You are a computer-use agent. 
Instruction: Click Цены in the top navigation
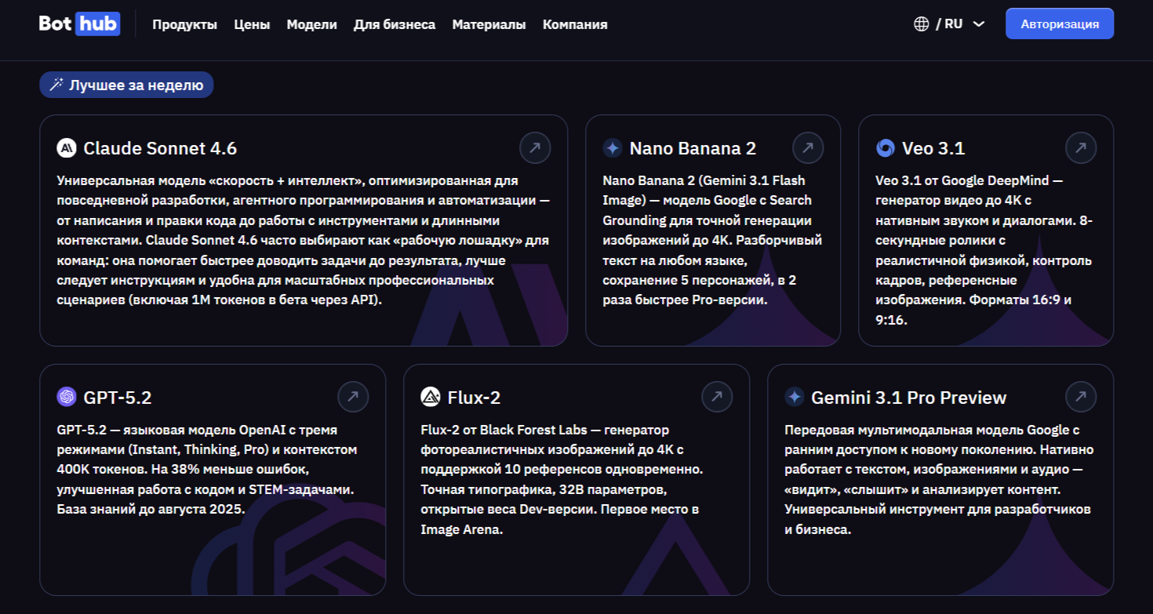point(251,24)
